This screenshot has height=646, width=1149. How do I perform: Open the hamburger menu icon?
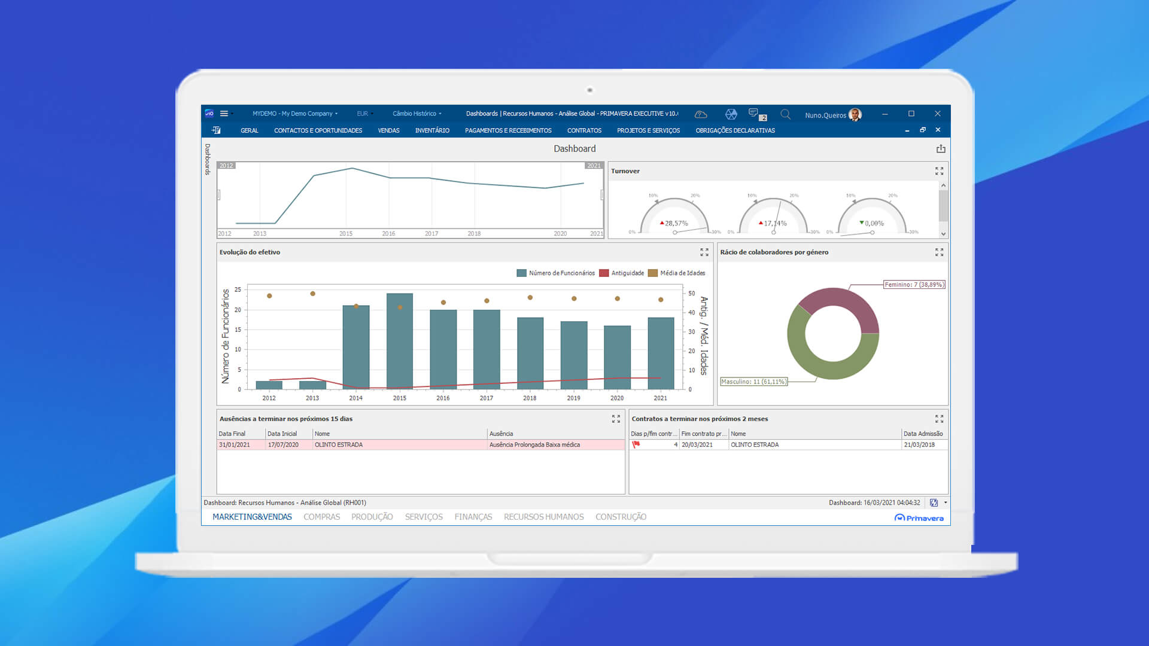(x=224, y=114)
